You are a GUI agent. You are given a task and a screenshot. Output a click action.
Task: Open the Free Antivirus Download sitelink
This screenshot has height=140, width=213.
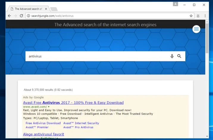click(x=43, y=123)
